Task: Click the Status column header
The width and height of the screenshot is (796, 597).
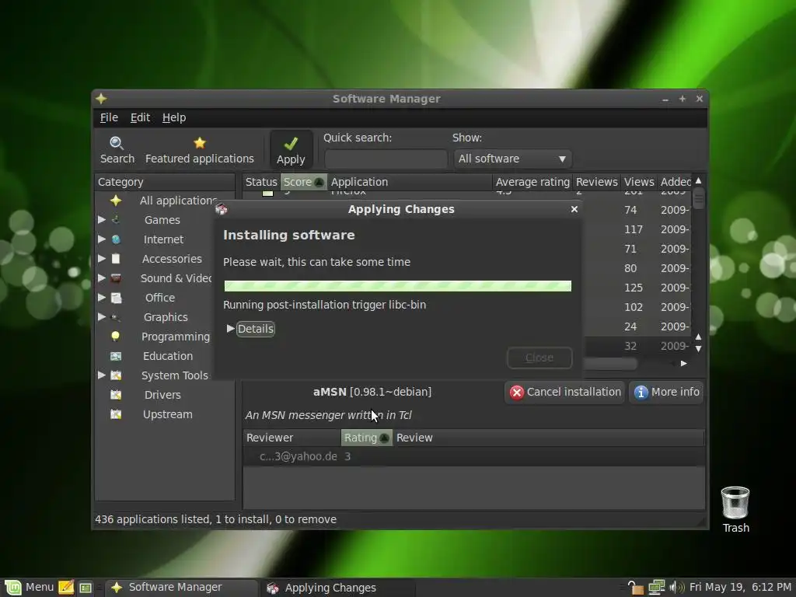Action: 261,182
